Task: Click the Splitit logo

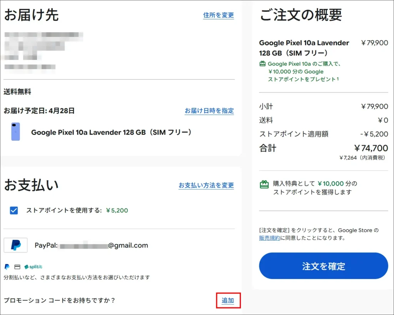Action: 33,267
